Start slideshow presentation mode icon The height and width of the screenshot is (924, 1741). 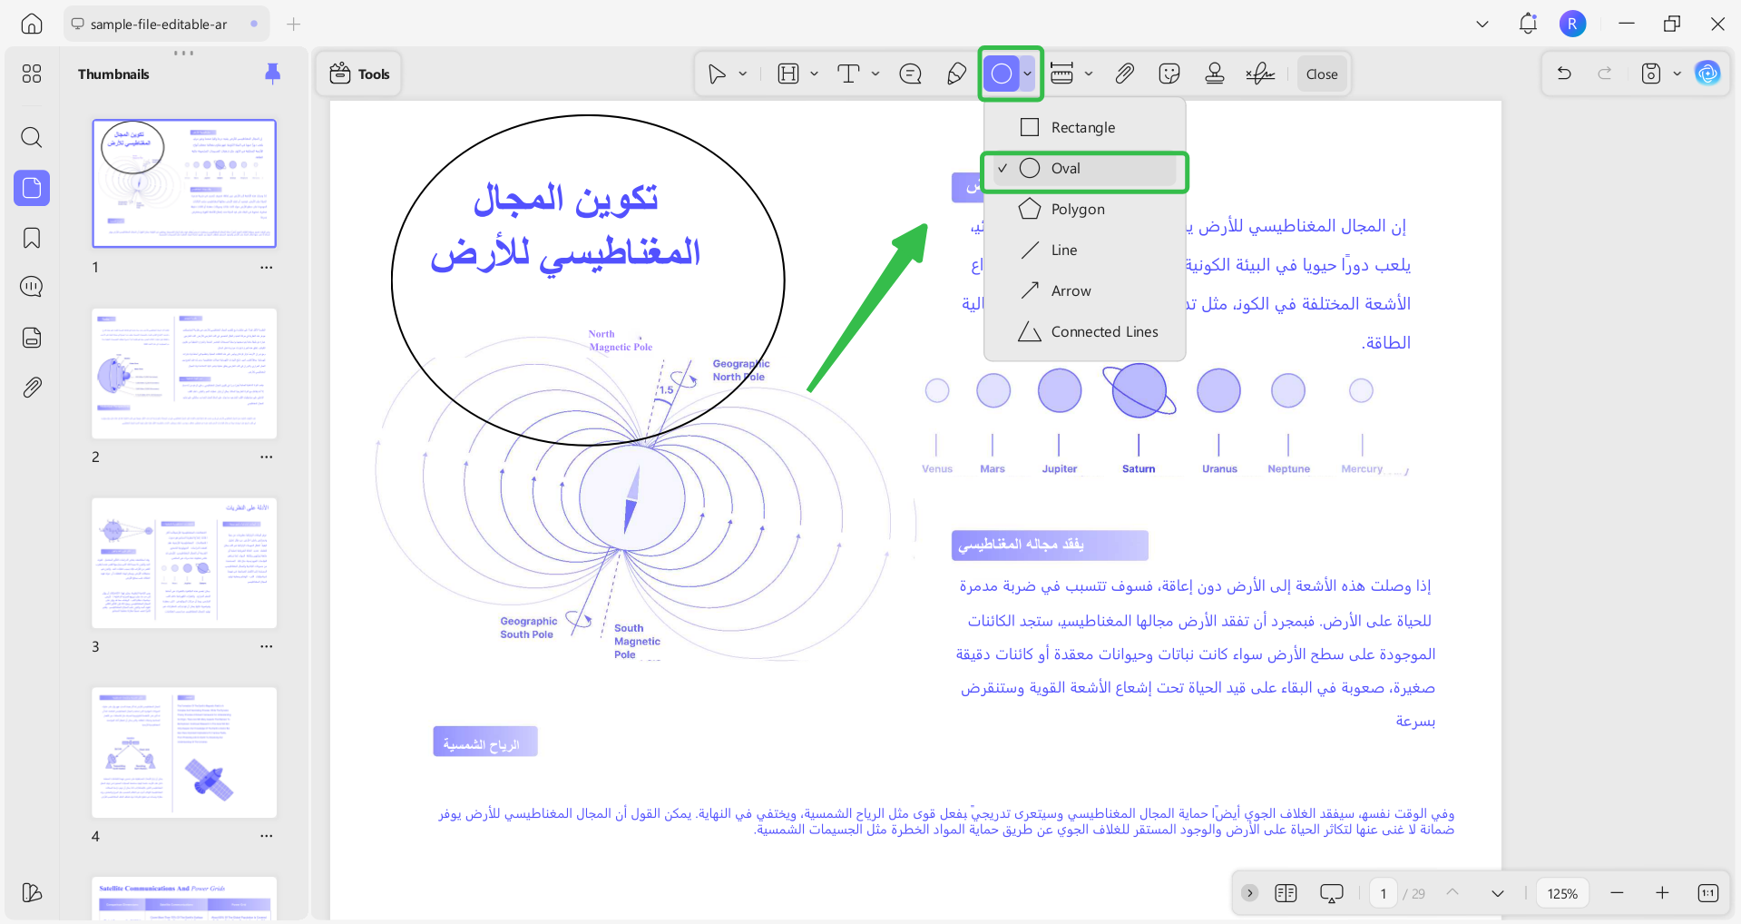pos(1331,893)
